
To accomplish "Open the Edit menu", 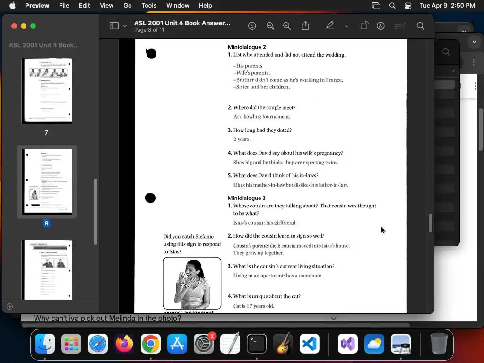I will tap(84, 5).
